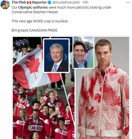132x139 pixels.
Task: Open The Pleb Reporter display name
Action: (x=29, y=2)
